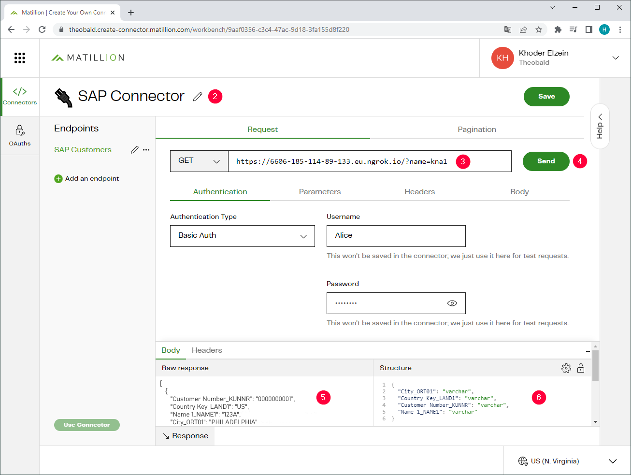Click the globe region icon
The image size is (631, 475).
[523, 461]
